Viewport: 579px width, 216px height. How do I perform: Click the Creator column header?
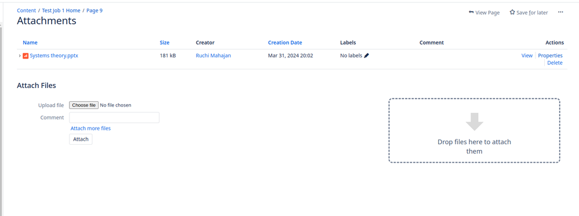[x=205, y=42]
